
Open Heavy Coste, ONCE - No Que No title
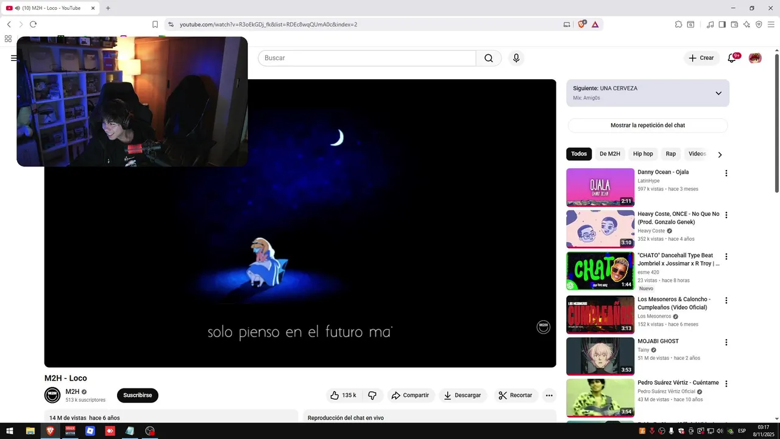pyautogui.click(x=678, y=218)
